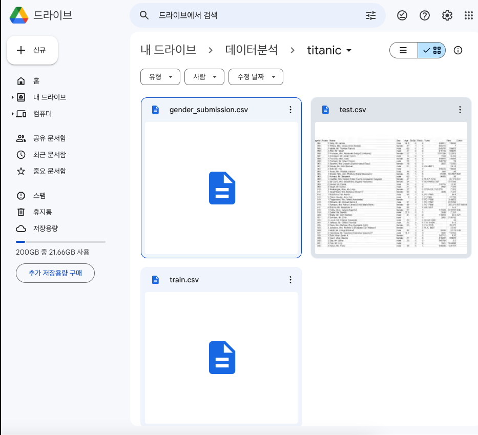
Task: Click 추가 저장용량 구매 button
Action: 55,273
